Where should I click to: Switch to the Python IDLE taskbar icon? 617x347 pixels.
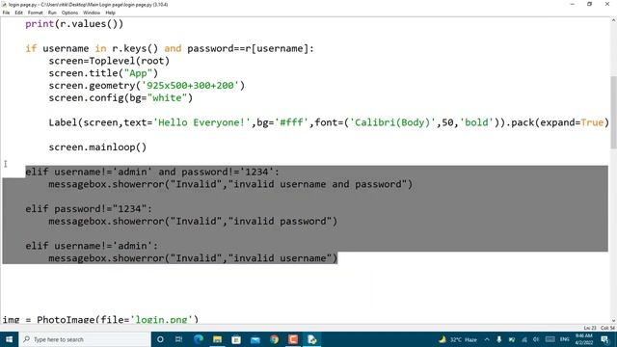pos(312,339)
